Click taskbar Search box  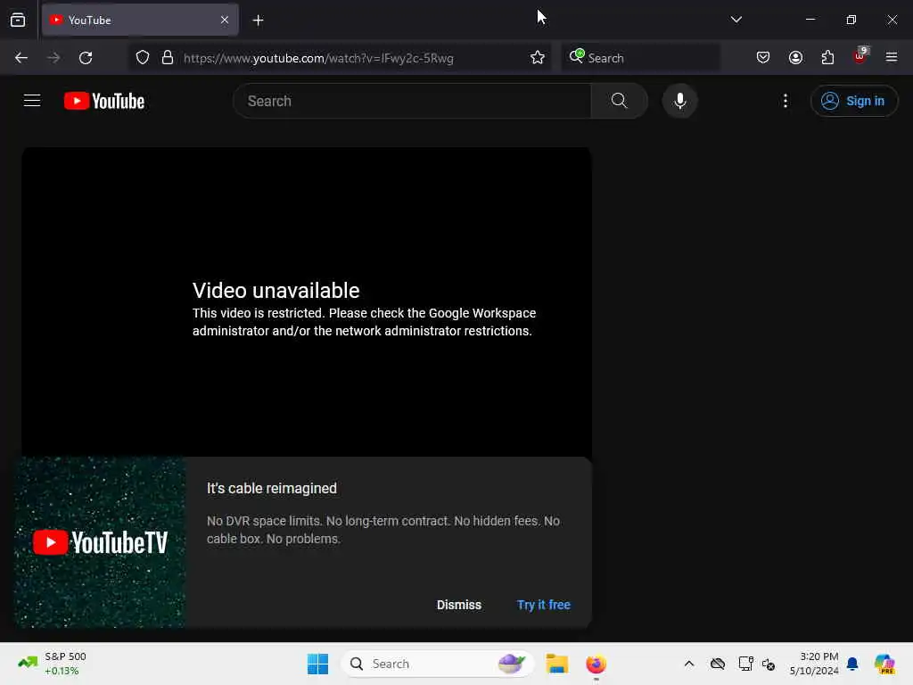(x=437, y=664)
